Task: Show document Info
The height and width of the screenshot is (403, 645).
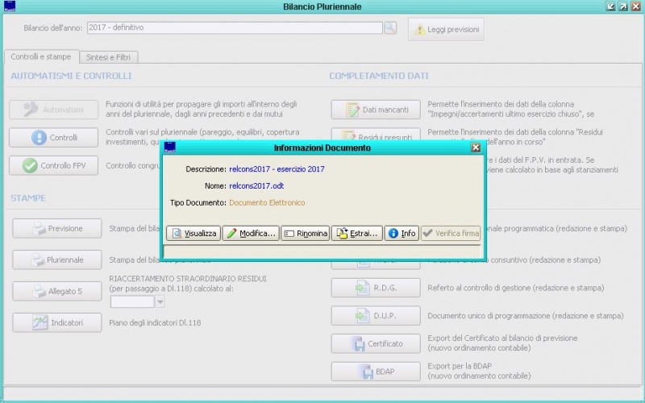Action: point(402,233)
